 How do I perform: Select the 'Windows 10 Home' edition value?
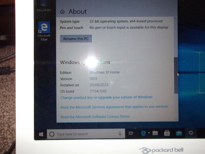pyautogui.click(x=105, y=72)
